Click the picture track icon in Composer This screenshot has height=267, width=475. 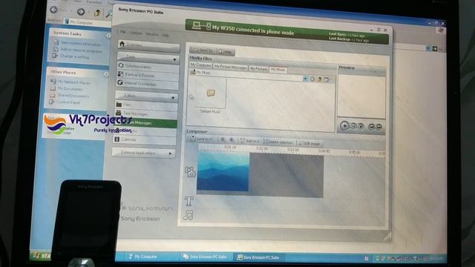(190, 171)
